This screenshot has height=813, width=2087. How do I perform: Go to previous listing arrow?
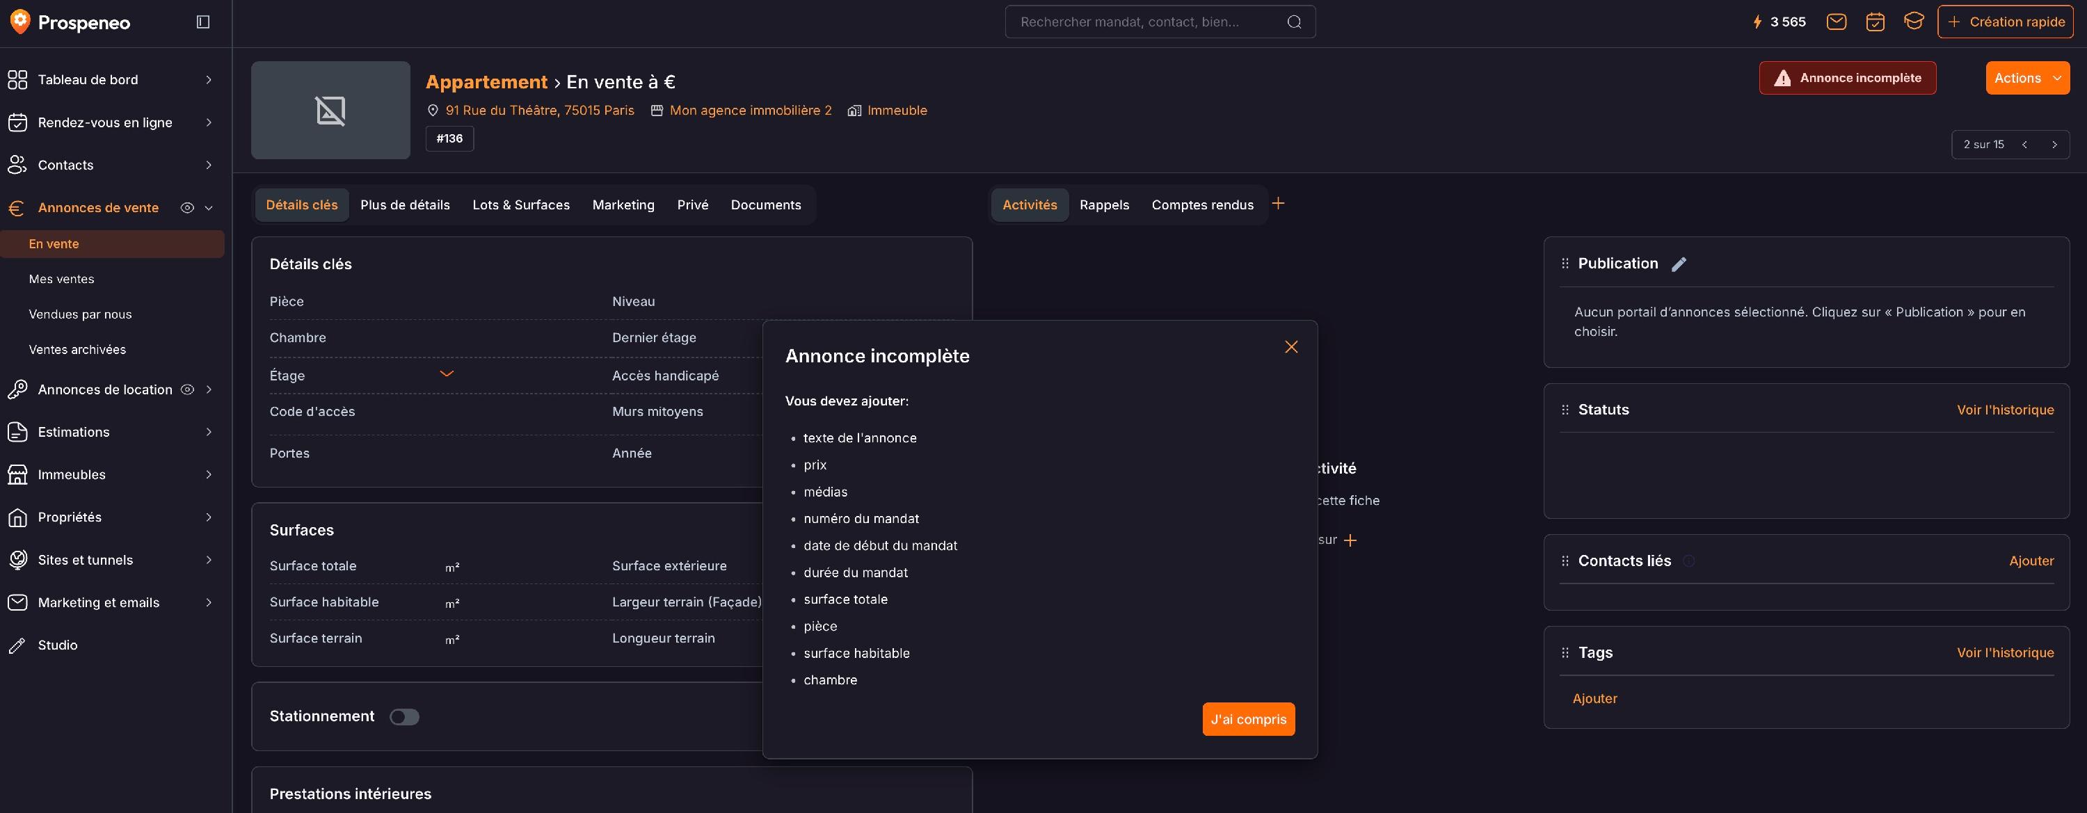[2024, 145]
